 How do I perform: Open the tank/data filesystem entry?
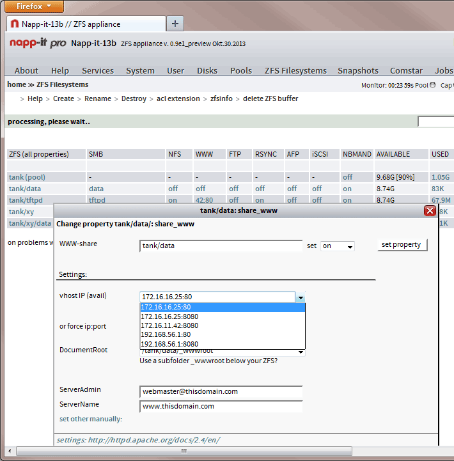click(25, 189)
